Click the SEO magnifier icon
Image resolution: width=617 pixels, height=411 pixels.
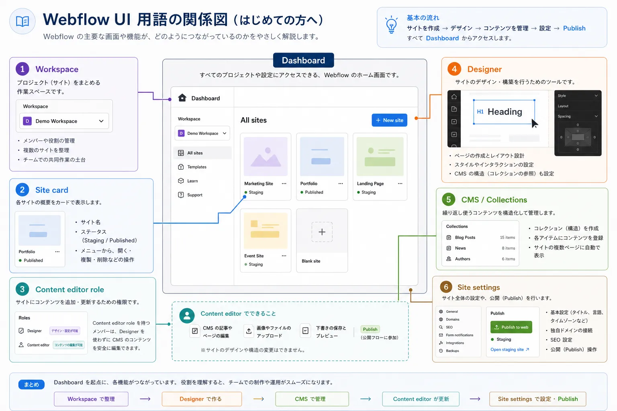coord(441,327)
